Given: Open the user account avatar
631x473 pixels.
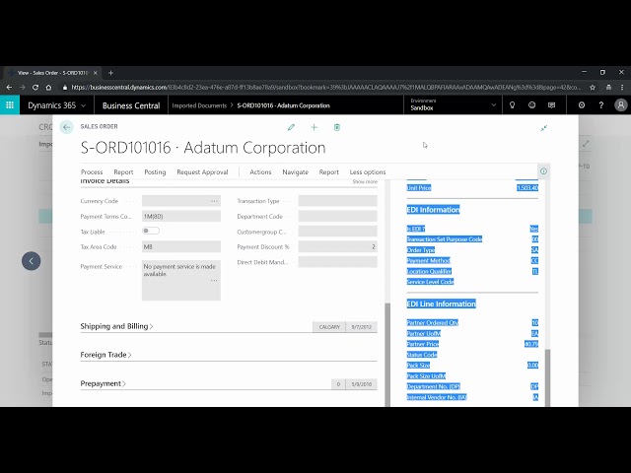Looking at the screenshot, I should [620, 105].
